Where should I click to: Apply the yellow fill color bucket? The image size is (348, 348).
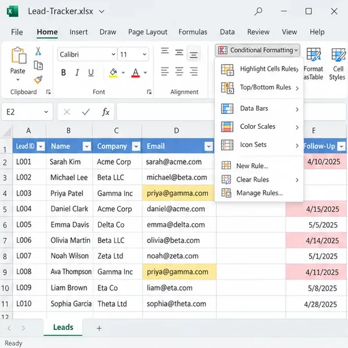[113, 73]
